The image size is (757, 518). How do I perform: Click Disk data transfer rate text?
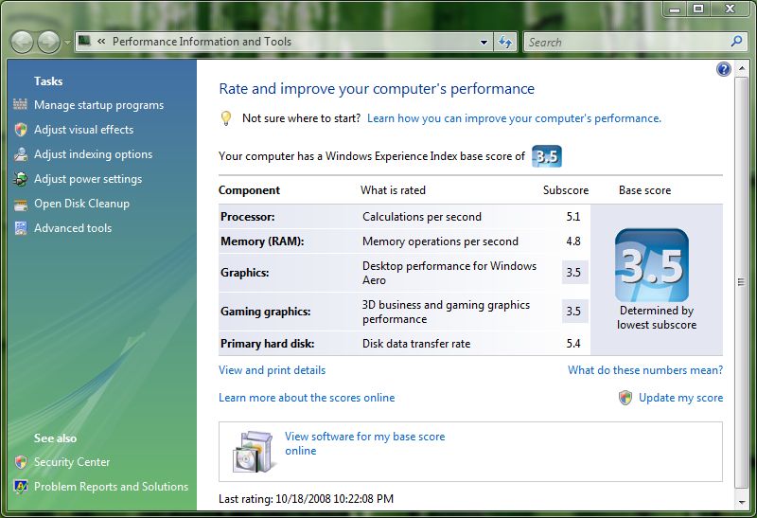416,344
